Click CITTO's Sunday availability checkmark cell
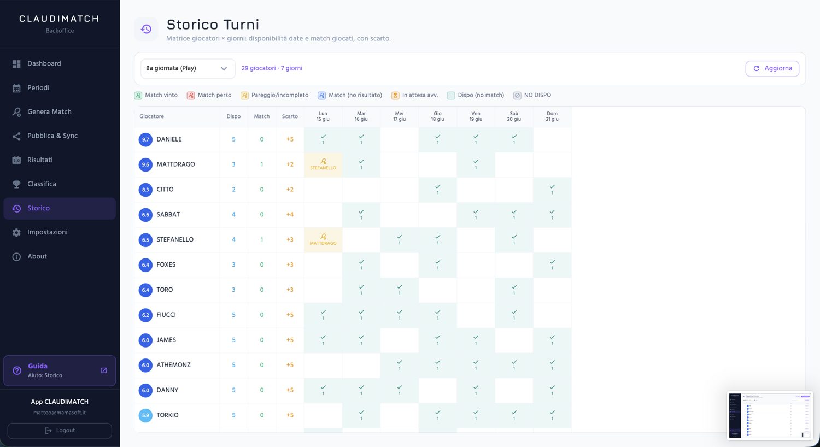 click(552, 190)
